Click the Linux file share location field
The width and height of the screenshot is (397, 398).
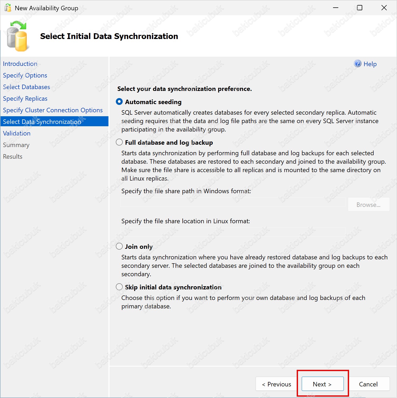click(x=233, y=232)
